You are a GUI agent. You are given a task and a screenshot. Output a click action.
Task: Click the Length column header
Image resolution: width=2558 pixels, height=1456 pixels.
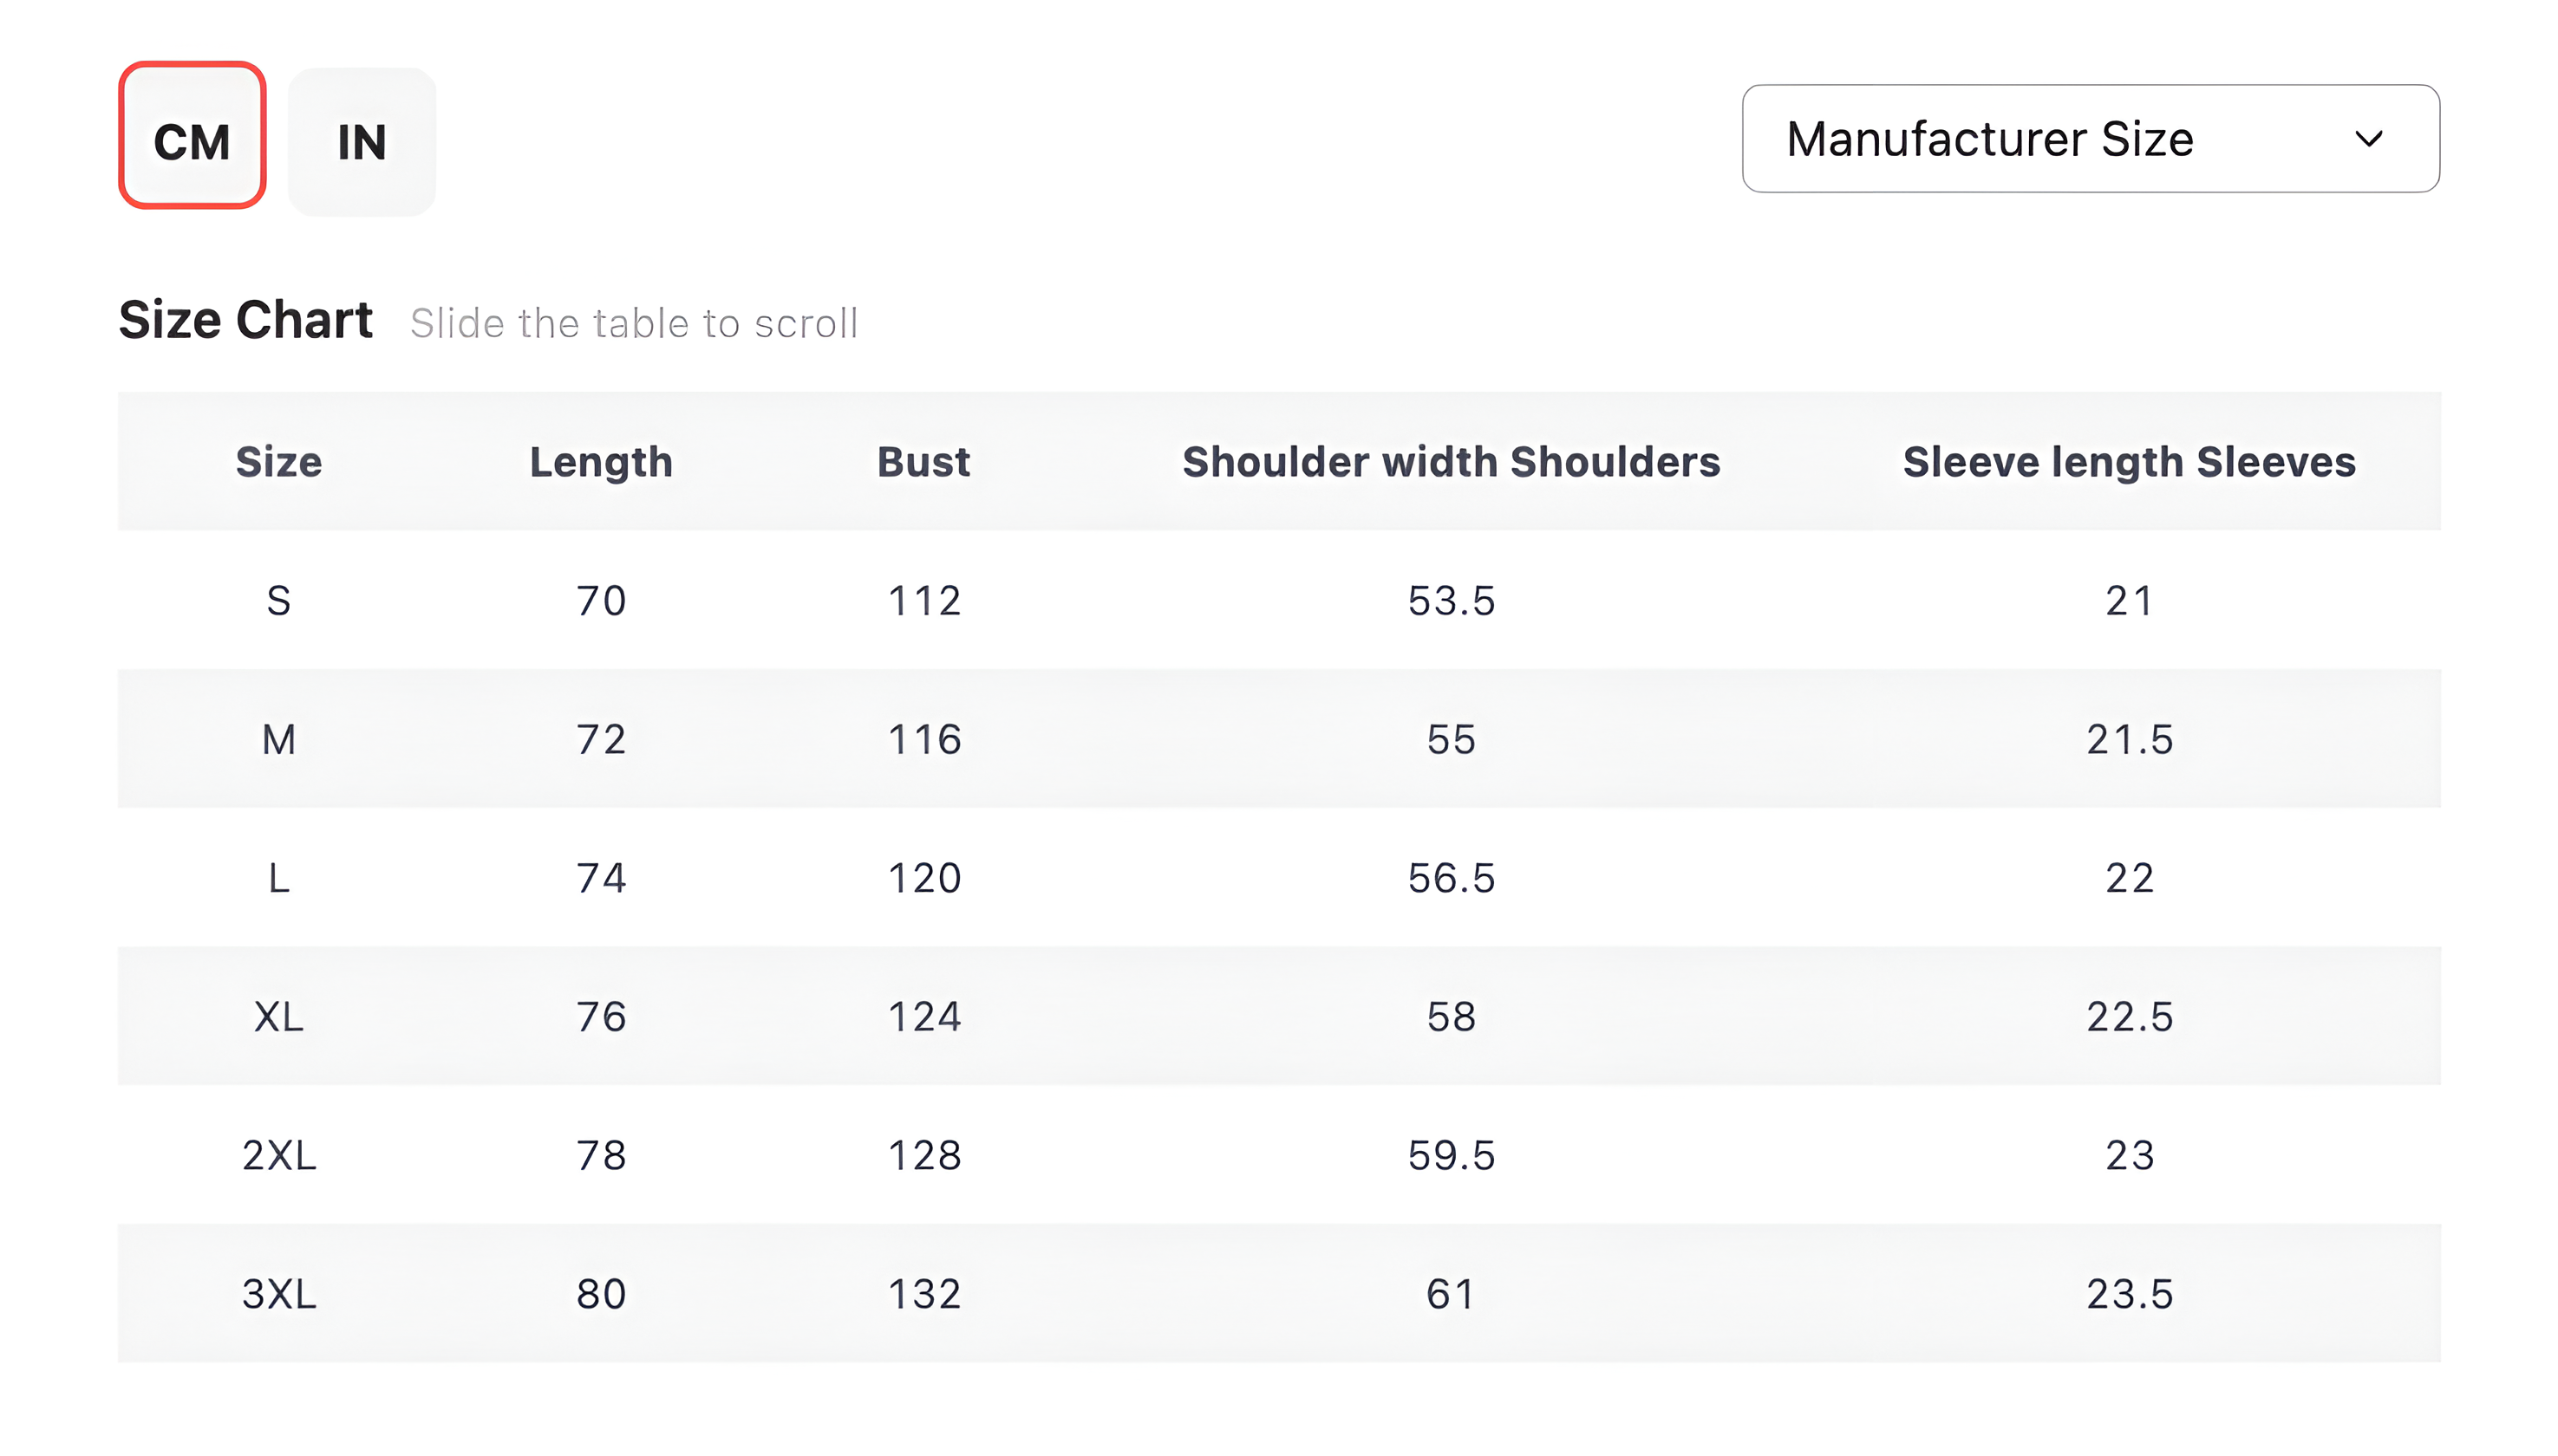(600, 462)
